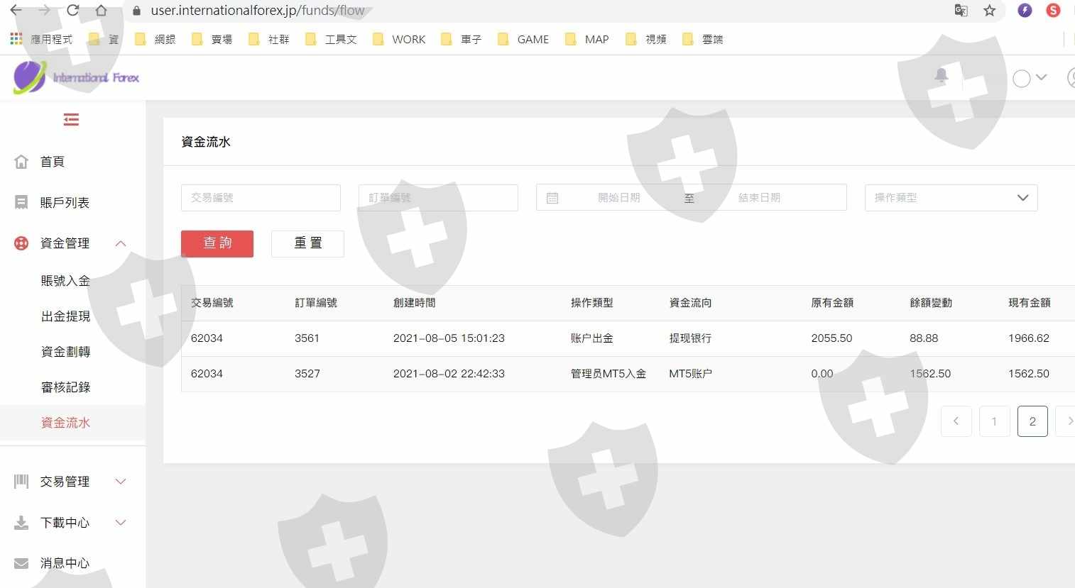Click the browser reload icon
Viewport: 1075px width, 588px height.
(72, 11)
